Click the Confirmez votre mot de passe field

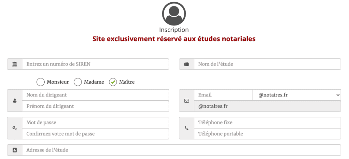coord(95,134)
